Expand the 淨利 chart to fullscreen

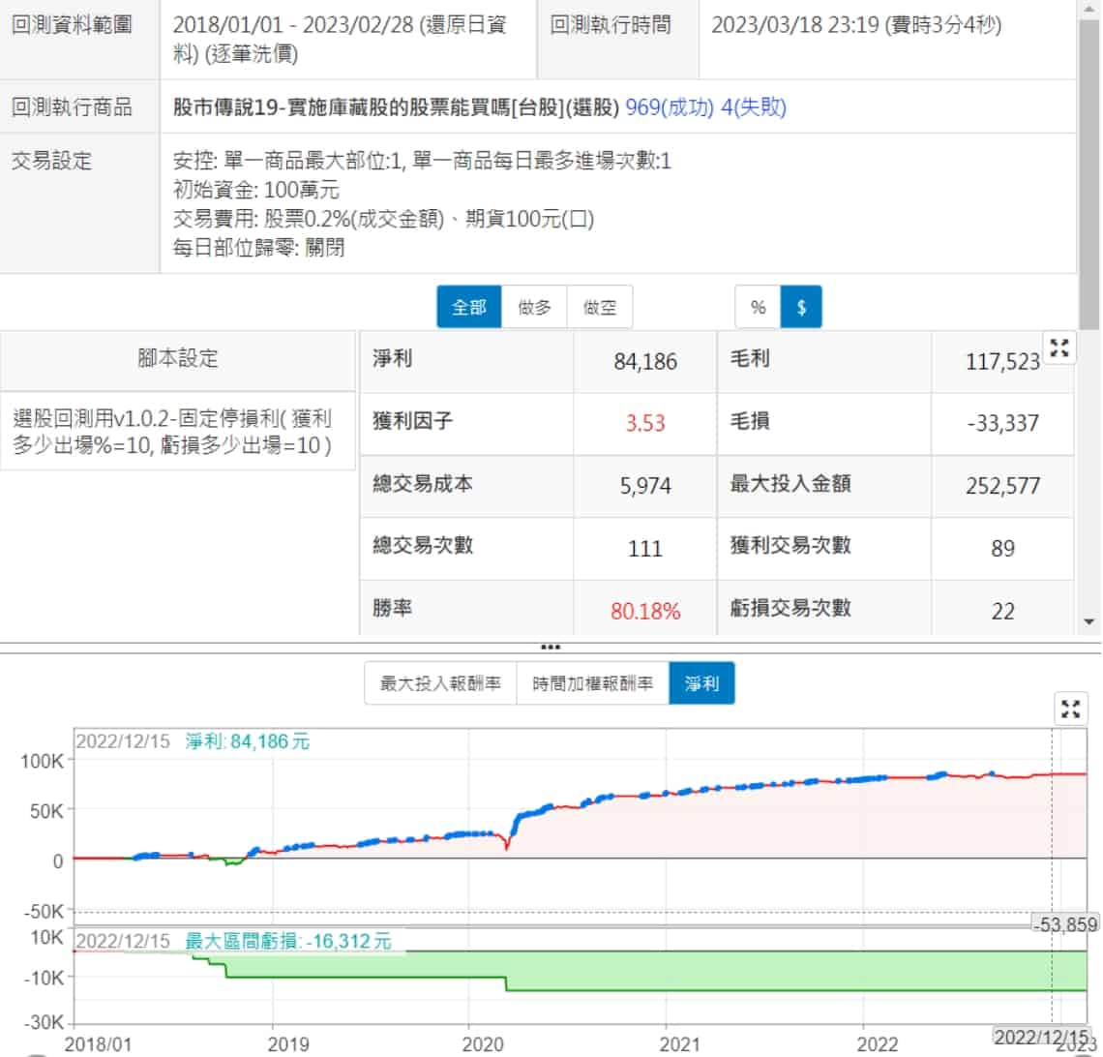coord(1070,709)
